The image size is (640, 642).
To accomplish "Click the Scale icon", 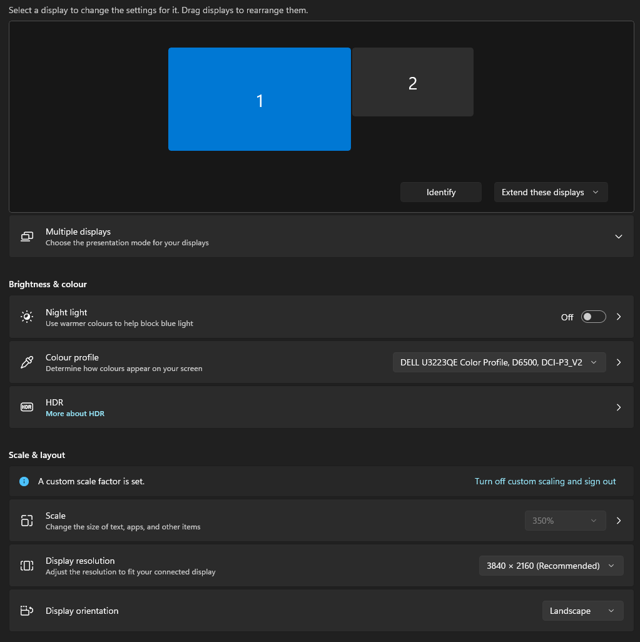I will [x=27, y=521].
